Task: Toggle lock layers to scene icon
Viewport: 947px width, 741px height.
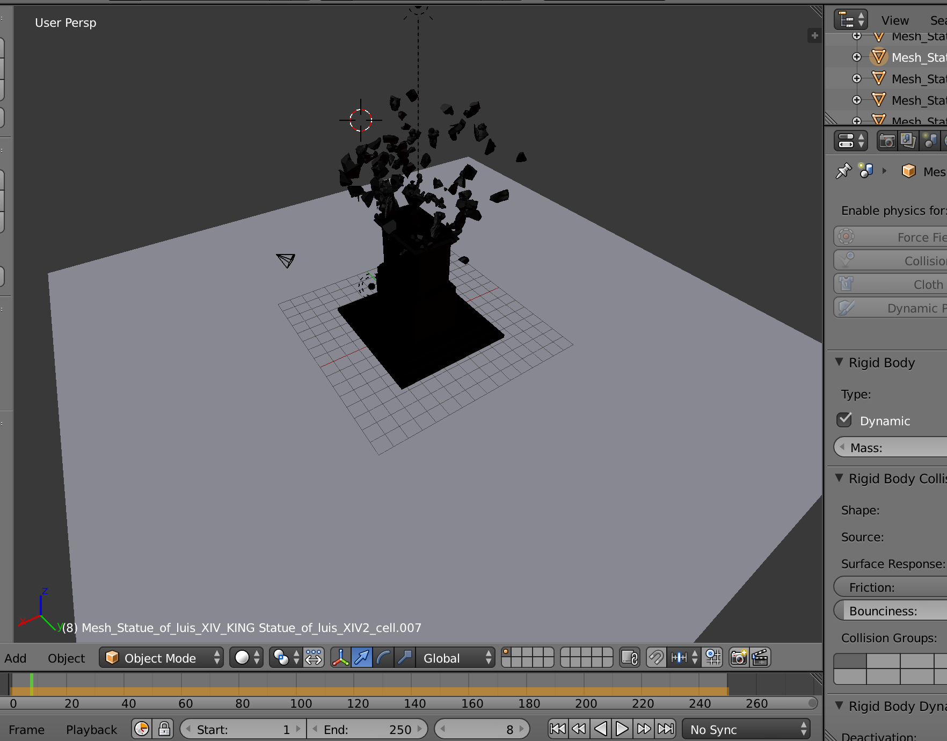Action: 630,657
